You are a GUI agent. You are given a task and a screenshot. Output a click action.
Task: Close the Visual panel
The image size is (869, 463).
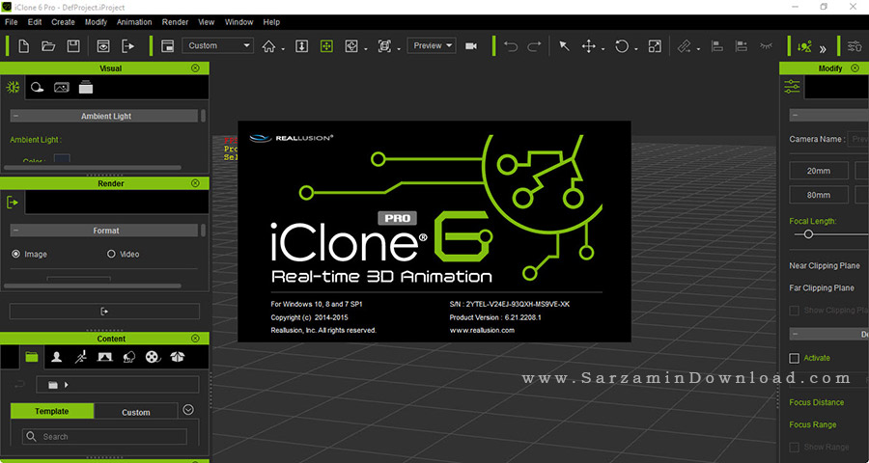[x=195, y=68]
